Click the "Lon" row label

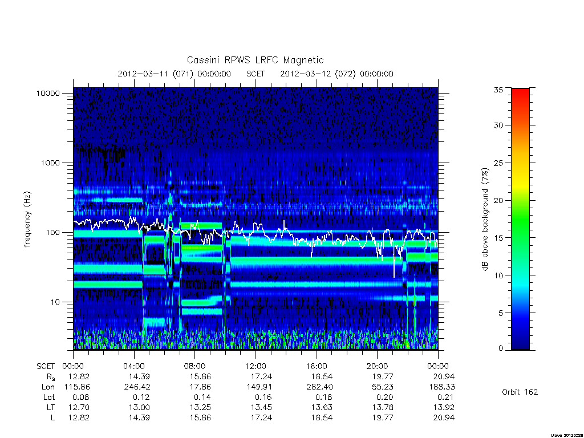(48, 387)
